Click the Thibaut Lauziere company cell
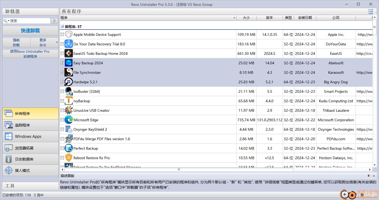The height and width of the screenshot is (200, 379). pos(336,110)
